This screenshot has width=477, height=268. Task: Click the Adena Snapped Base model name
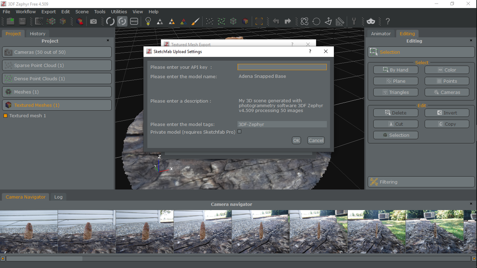[x=262, y=76]
